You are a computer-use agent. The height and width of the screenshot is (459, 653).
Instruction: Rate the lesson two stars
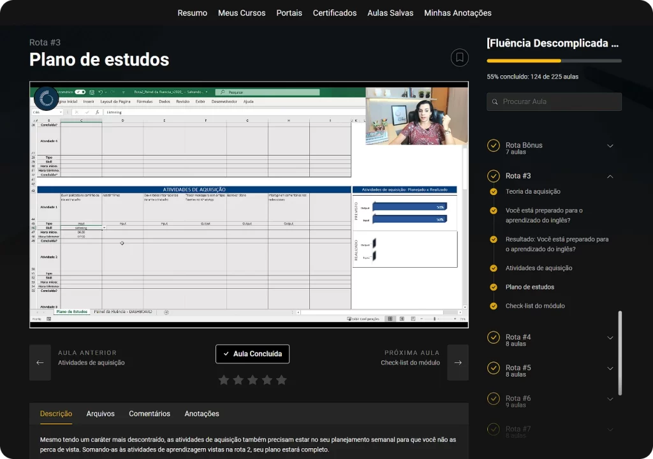click(x=238, y=380)
